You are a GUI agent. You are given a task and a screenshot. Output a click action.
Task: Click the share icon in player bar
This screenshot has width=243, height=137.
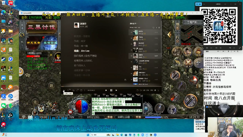tap(77, 90)
